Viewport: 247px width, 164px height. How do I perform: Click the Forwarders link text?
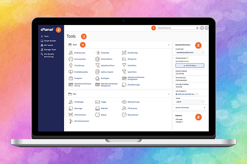click(x=105, y=53)
